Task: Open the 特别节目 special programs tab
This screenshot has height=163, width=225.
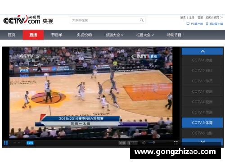Action: (174, 35)
